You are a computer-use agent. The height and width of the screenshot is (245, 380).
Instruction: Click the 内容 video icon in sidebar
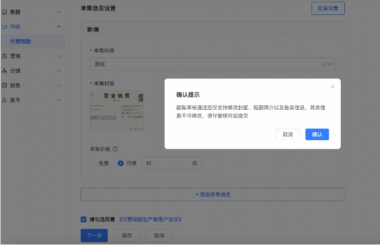(4, 26)
